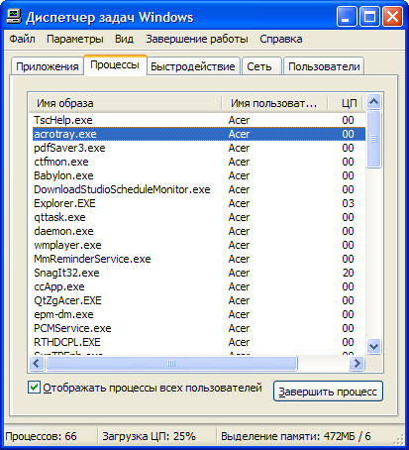The height and width of the screenshot is (450, 409).
Task: Open the Сеть tab
Action: pyautogui.click(x=261, y=66)
